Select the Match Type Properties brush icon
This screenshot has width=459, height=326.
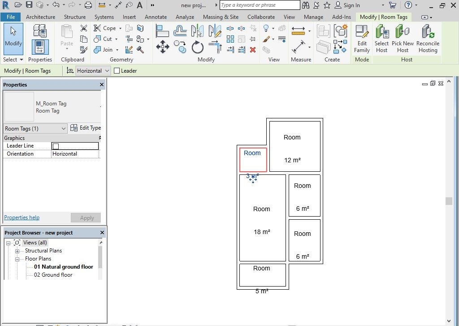pyautogui.click(x=84, y=50)
